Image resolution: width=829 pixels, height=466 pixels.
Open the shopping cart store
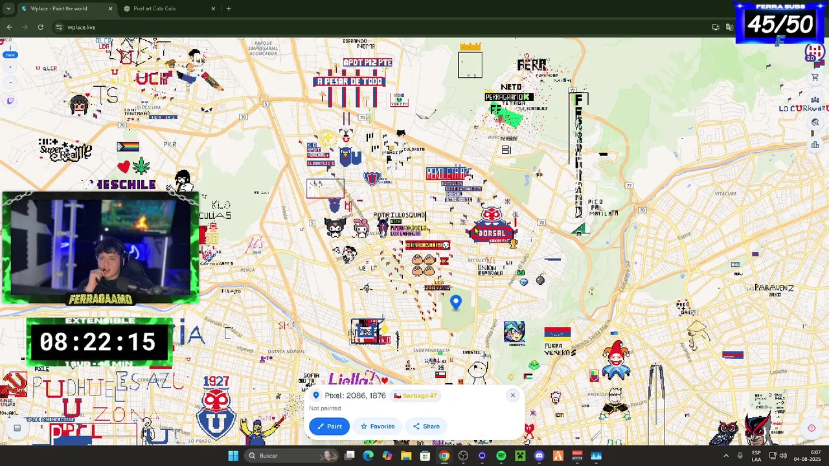click(x=815, y=78)
